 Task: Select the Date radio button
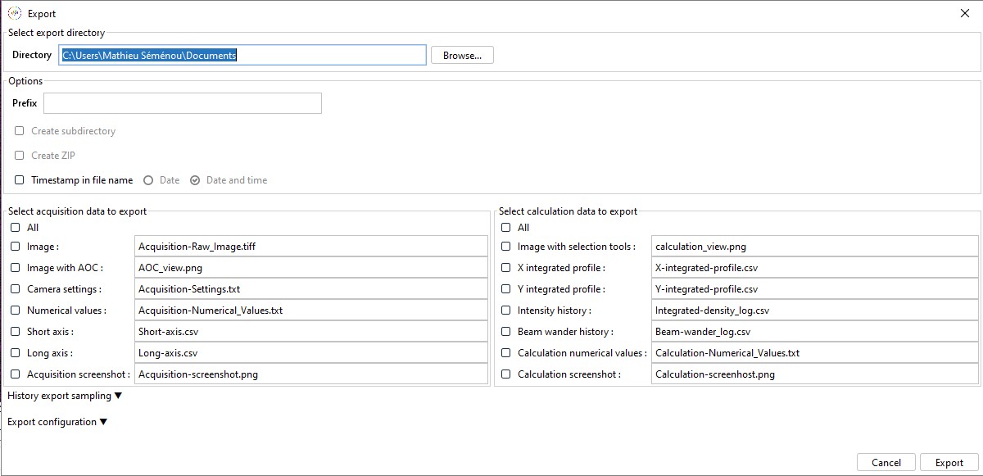pos(148,180)
